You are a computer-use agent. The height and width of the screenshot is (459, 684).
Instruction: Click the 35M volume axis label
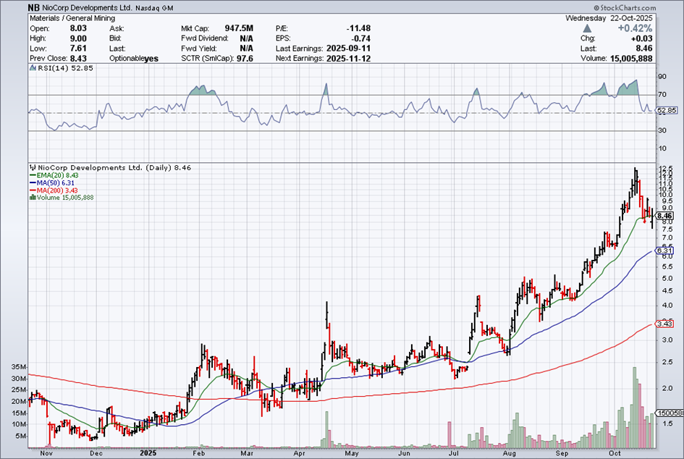(18, 367)
